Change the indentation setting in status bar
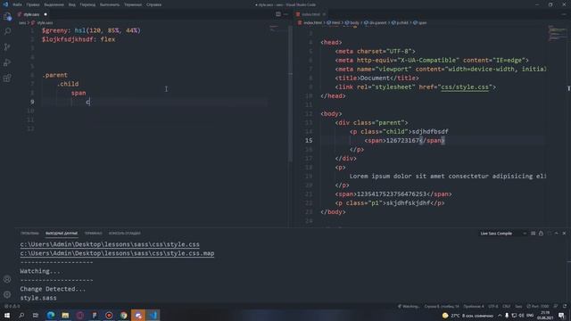571x321 pixels. pos(474,307)
